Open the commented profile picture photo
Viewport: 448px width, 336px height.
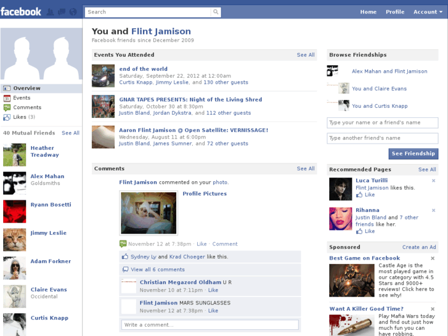point(149,213)
